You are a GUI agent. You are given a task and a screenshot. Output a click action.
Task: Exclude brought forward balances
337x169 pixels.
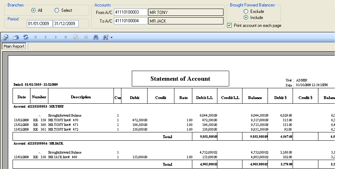click(246, 11)
